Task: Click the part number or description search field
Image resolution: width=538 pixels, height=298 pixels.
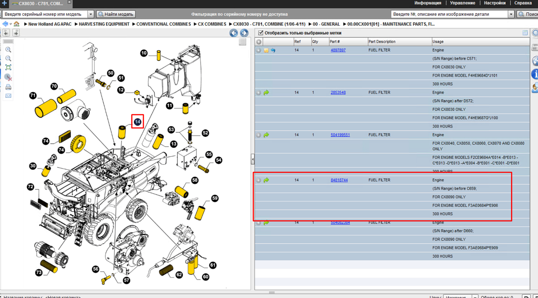Action: coord(450,14)
